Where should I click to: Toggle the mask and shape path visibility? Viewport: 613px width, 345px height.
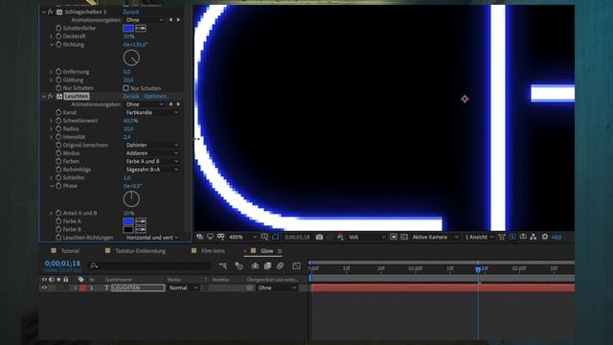coord(275,237)
